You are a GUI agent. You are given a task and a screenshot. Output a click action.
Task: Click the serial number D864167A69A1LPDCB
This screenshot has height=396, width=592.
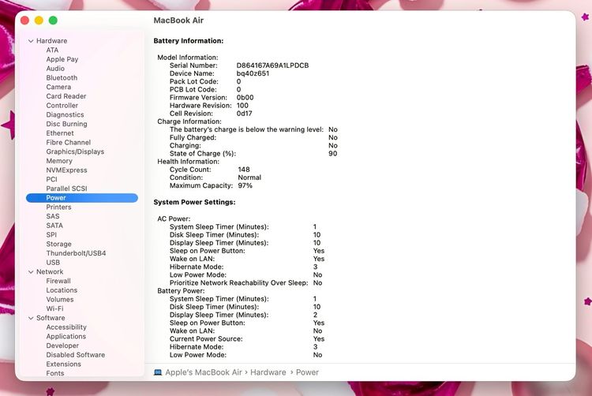272,65
